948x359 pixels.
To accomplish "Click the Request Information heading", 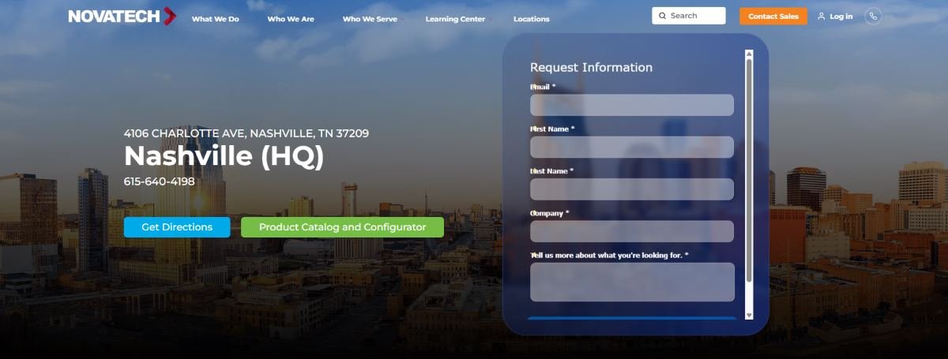I will point(591,68).
